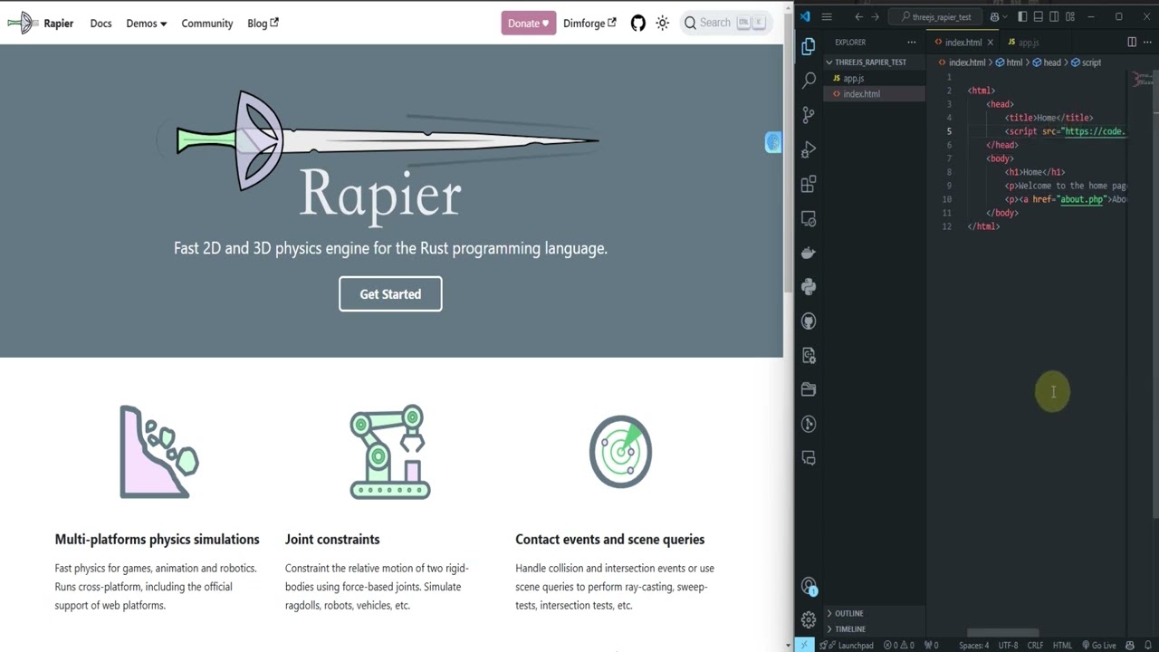
Task: Open the Run and Debug view
Action: (x=809, y=149)
